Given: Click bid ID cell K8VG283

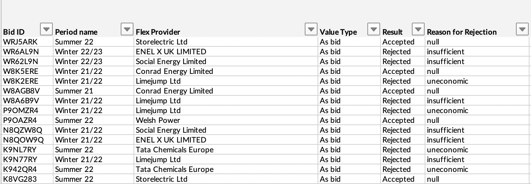Looking at the screenshot, I should point(20,179).
